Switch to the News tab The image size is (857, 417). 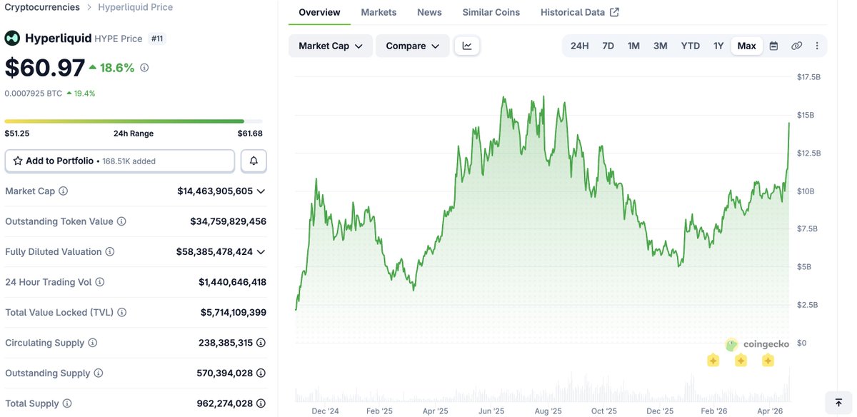point(429,12)
